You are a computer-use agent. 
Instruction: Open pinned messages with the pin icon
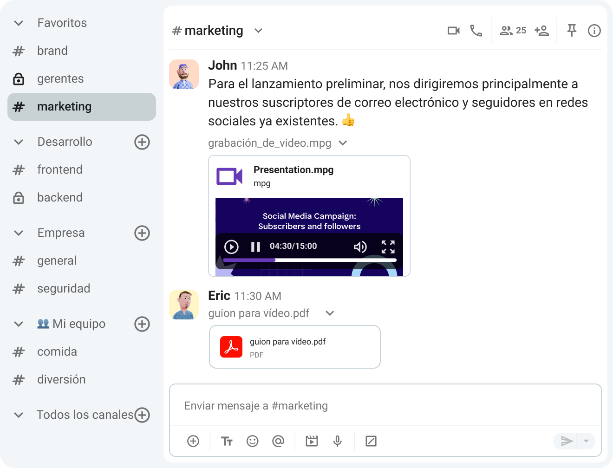coord(572,31)
